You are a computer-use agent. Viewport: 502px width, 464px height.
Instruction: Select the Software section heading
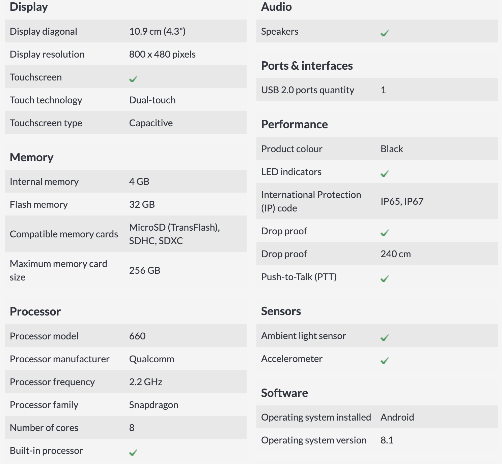click(285, 393)
